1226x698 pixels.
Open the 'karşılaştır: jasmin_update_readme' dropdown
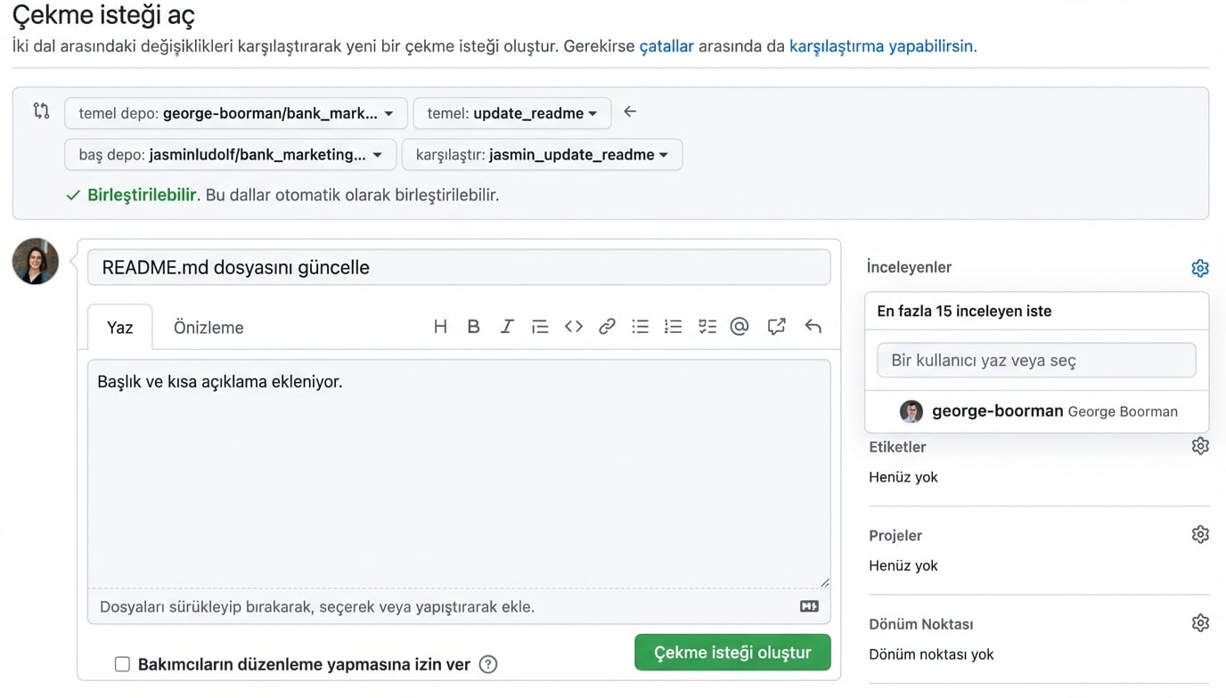[542, 154]
